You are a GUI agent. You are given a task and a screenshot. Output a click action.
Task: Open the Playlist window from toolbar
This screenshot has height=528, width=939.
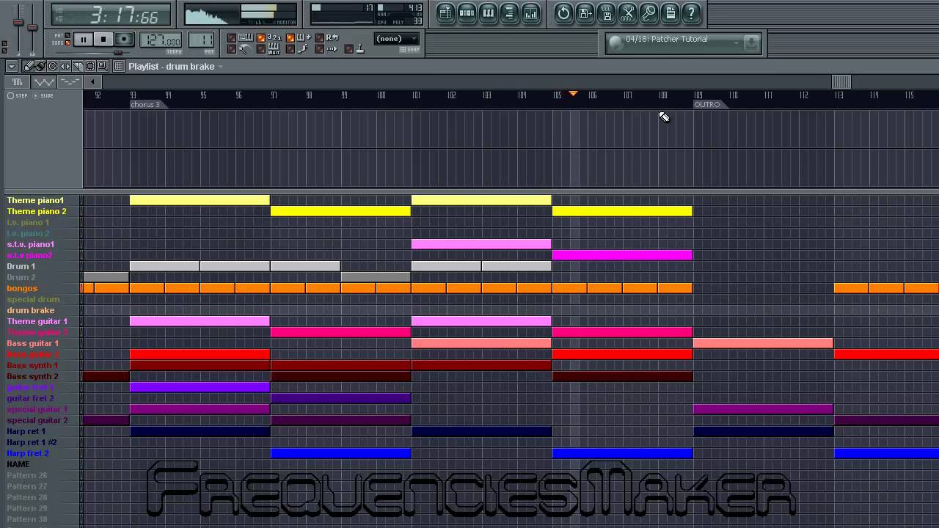click(x=445, y=12)
